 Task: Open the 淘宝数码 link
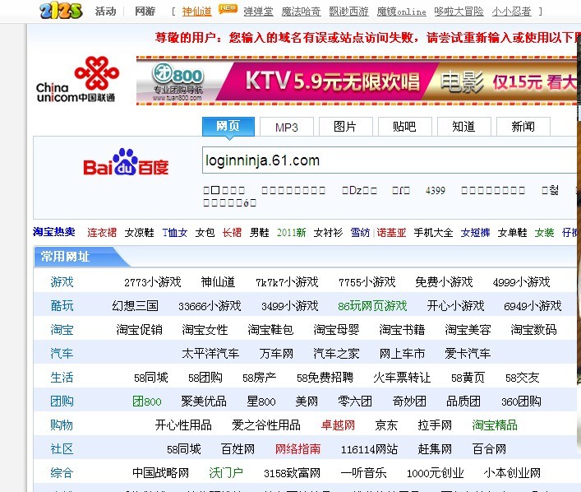tap(533, 329)
